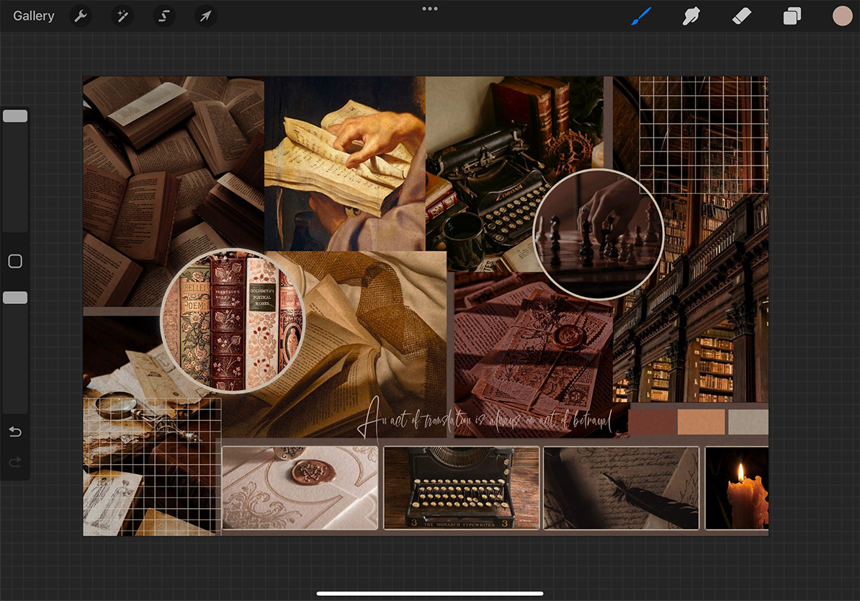
Task: Open the Adjustments magic wand menu
Action: click(x=122, y=16)
